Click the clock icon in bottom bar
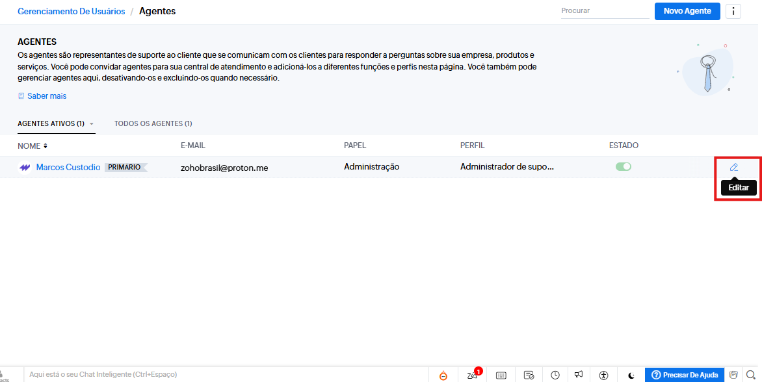The height and width of the screenshot is (382, 762). pyautogui.click(x=555, y=375)
